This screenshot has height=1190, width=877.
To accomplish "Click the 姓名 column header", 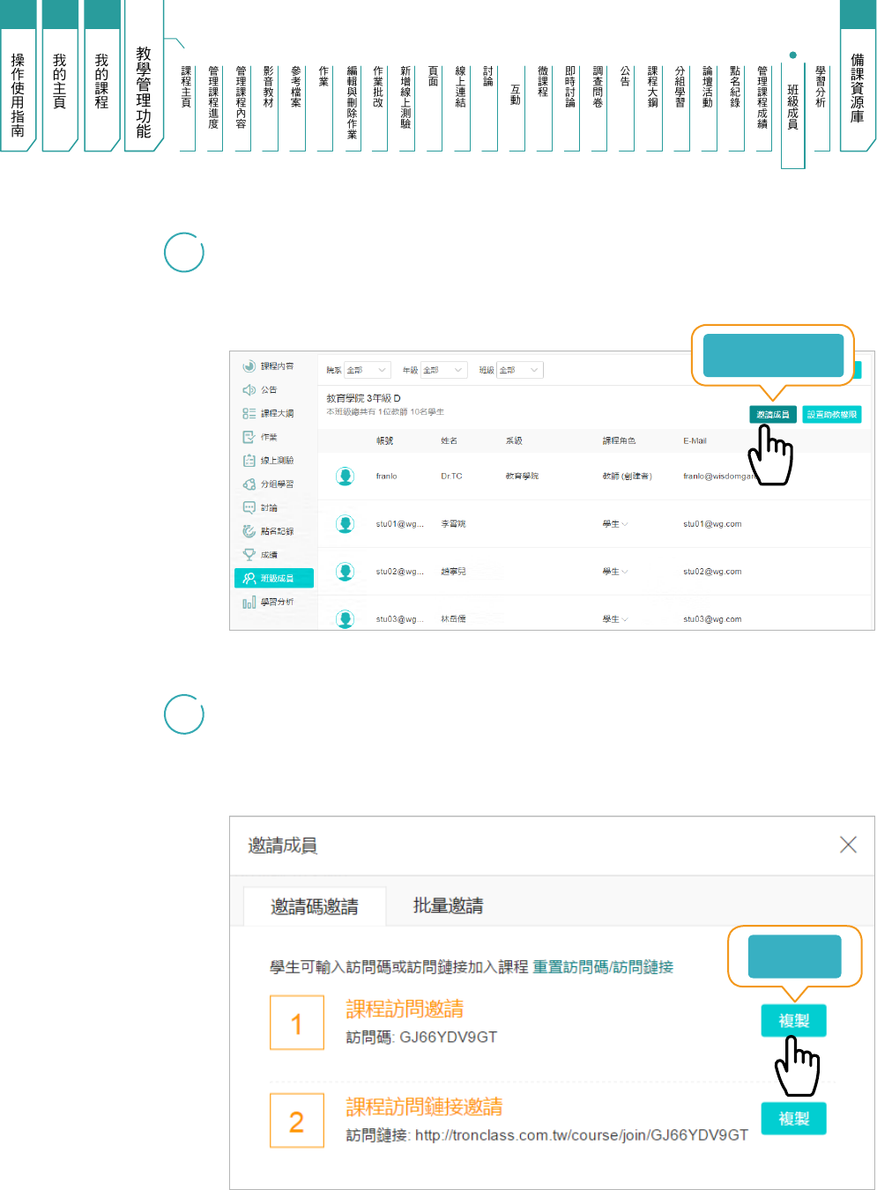I will click(x=450, y=440).
